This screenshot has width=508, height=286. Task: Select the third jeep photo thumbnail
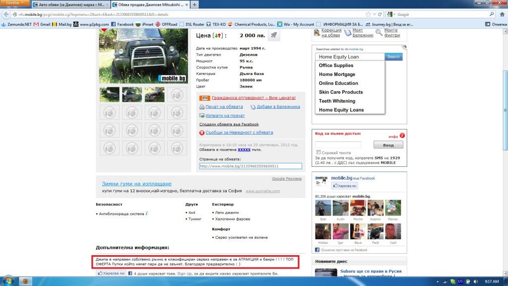click(155, 94)
